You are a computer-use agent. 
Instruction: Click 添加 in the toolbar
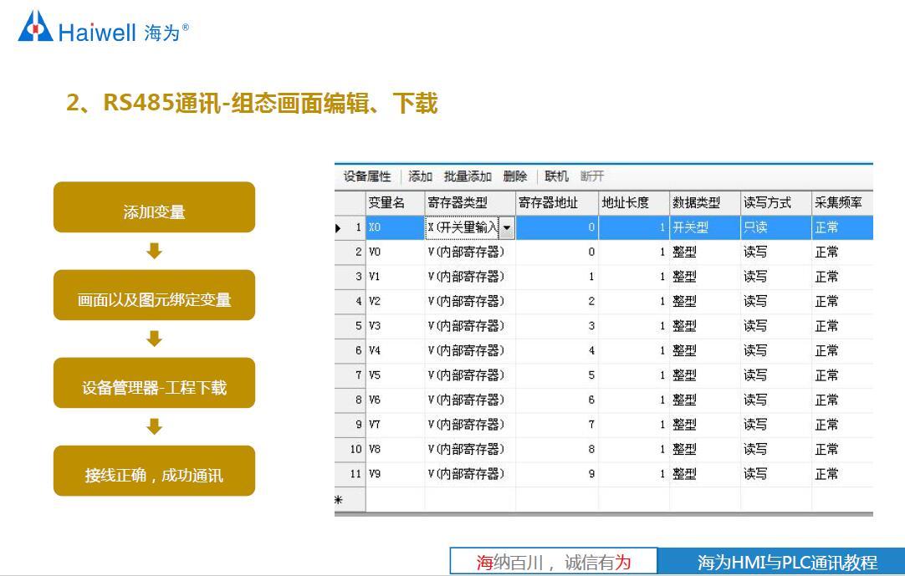420,176
